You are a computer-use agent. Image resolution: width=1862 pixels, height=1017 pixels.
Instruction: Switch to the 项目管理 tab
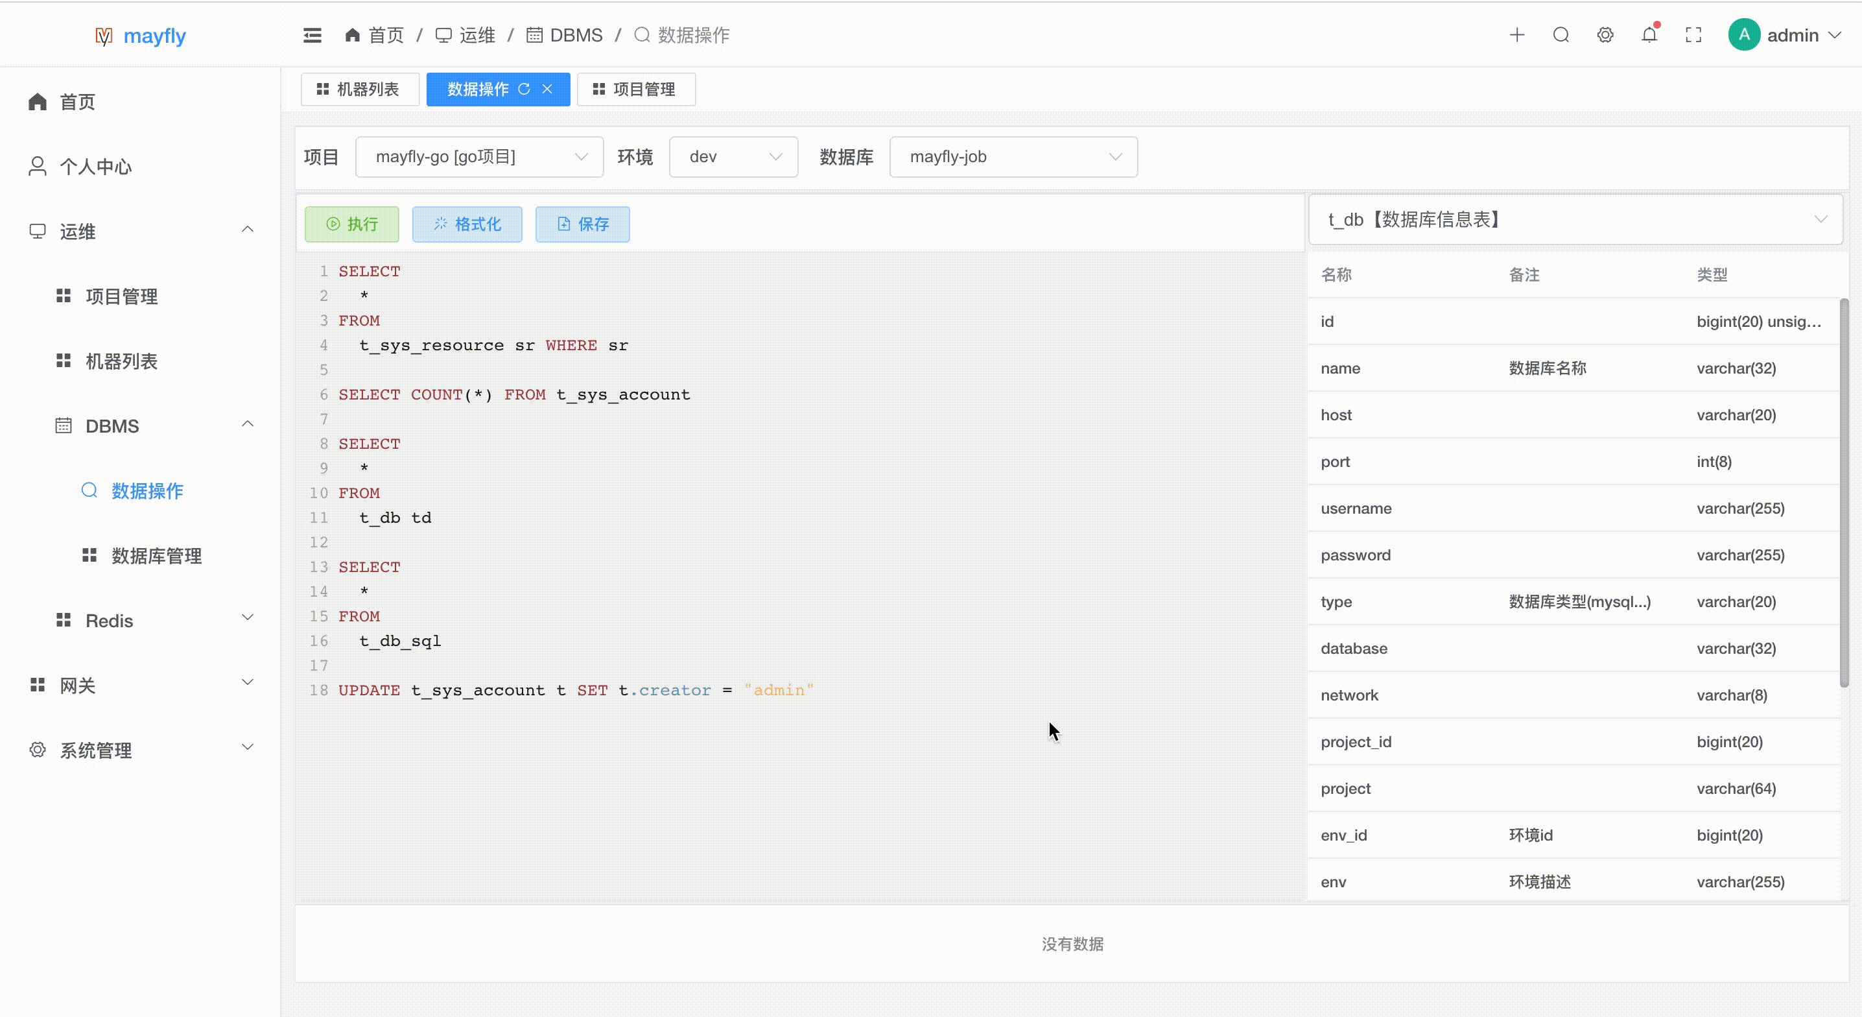click(635, 89)
